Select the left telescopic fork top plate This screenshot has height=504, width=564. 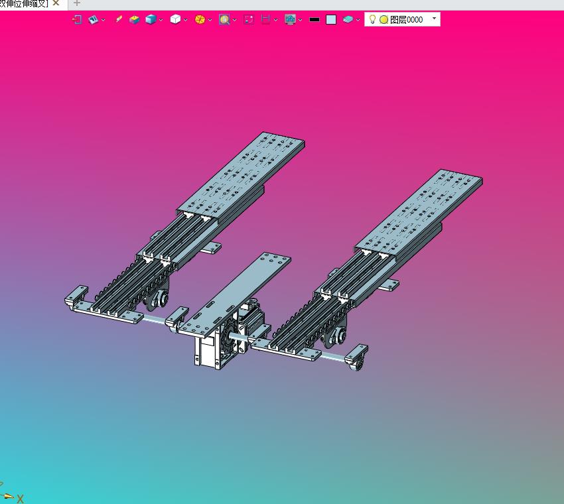(241, 174)
